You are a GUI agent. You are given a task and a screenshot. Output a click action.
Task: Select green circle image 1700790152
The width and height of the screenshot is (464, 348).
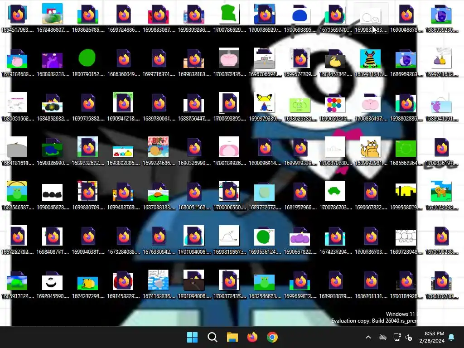pos(88,62)
